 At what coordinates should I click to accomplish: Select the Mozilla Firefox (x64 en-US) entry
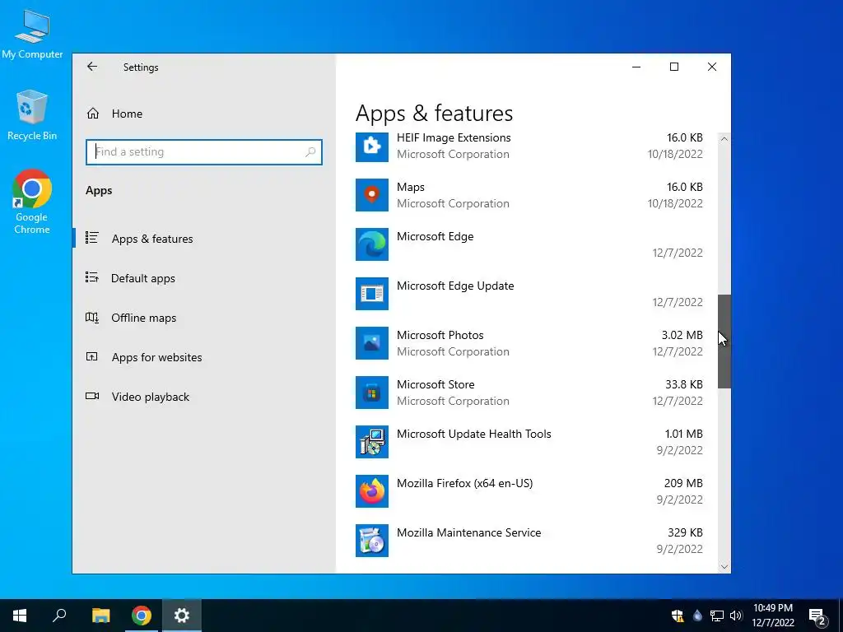click(464, 483)
